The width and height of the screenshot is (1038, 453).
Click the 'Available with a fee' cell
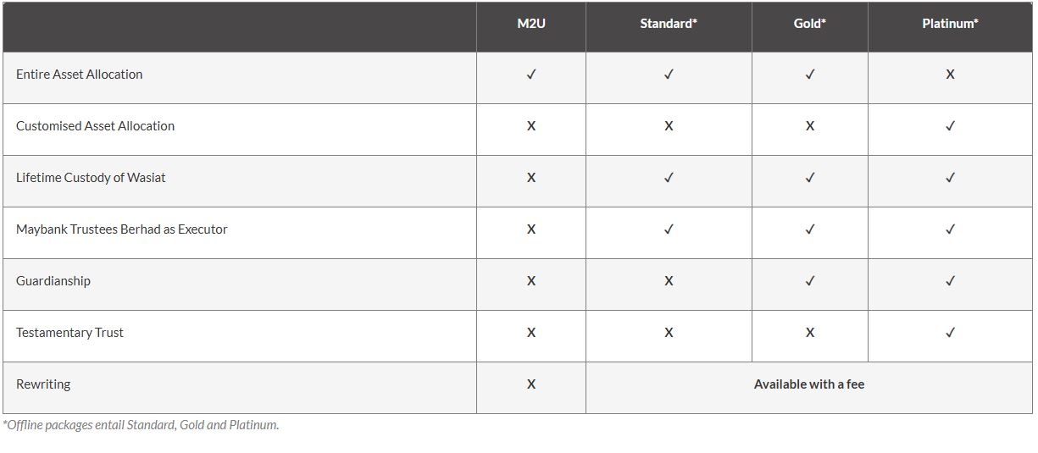tap(809, 384)
